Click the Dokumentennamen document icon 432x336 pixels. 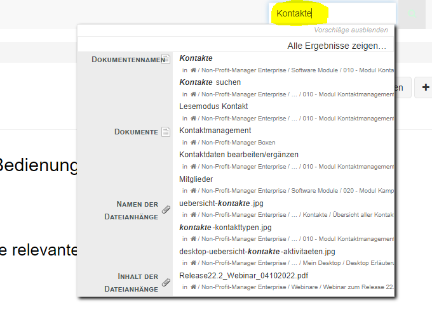point(166,59)
